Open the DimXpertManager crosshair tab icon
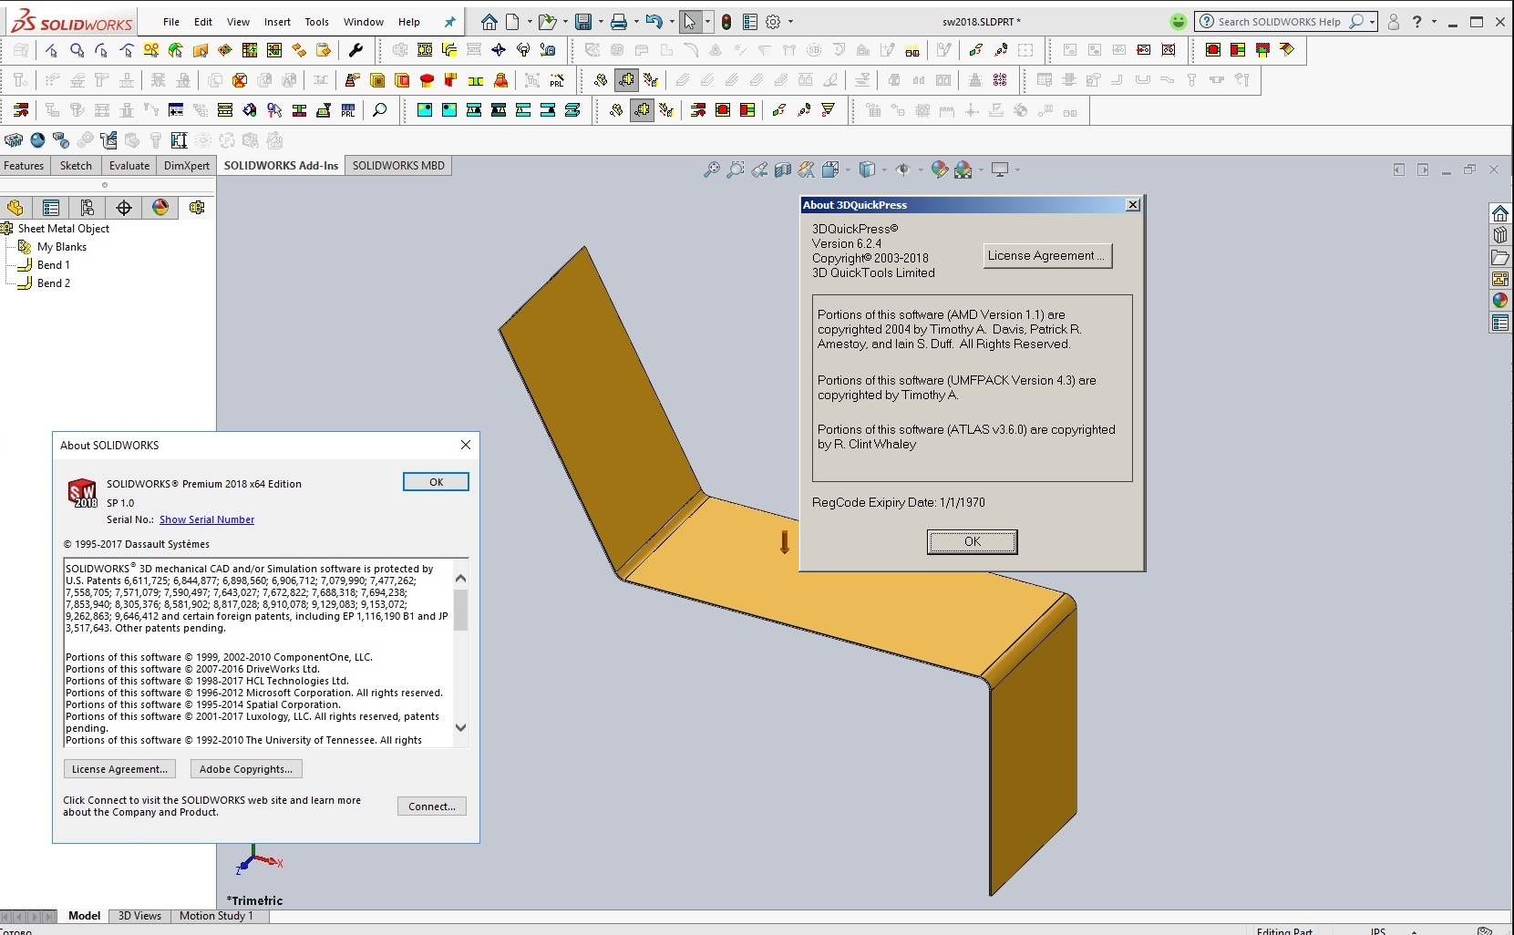Screen dimensions: 1514x935 tap(124, 208)
